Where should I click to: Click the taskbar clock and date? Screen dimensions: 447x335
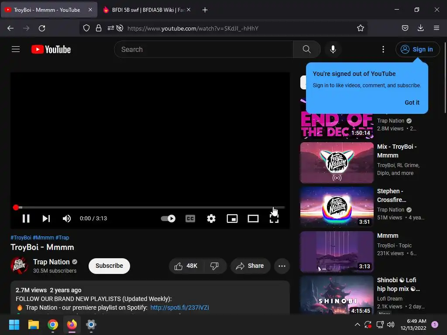(413, 325)
